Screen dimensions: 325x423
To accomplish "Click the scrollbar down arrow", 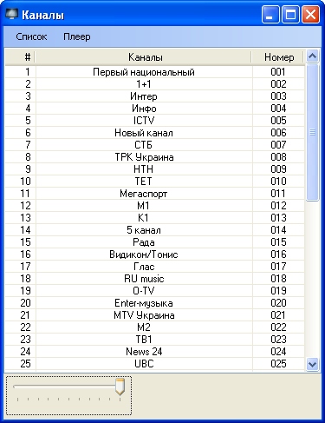I will [312, 364].
